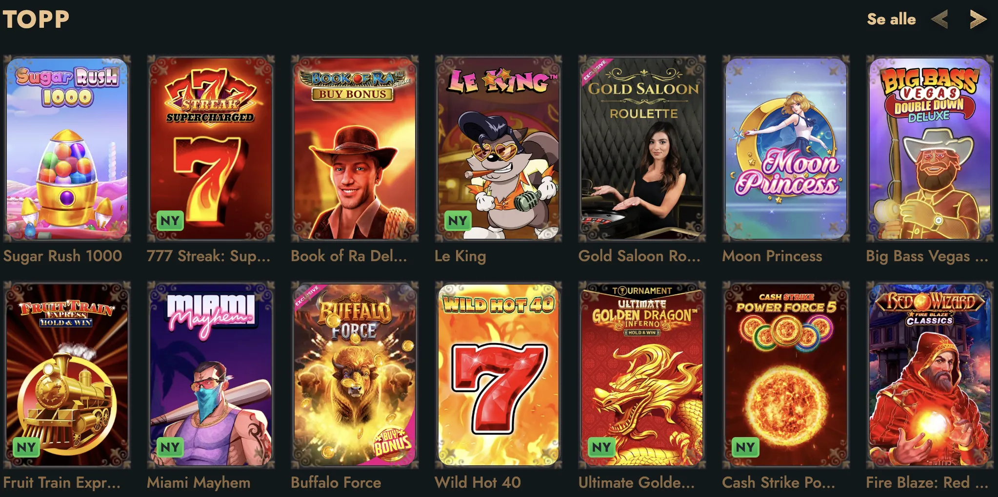Click NY badge on Cash Strike Power Force
998x497 pixels.
point(745,447)
